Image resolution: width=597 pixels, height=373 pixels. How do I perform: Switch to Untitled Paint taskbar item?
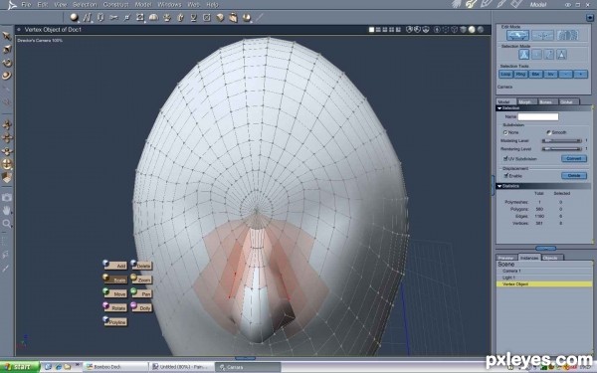(x=182, y=367)
